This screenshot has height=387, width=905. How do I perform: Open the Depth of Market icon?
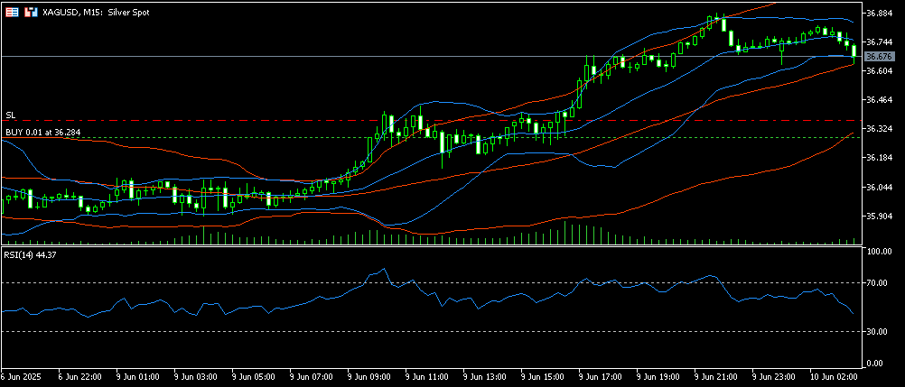click(x=12, y=12)
